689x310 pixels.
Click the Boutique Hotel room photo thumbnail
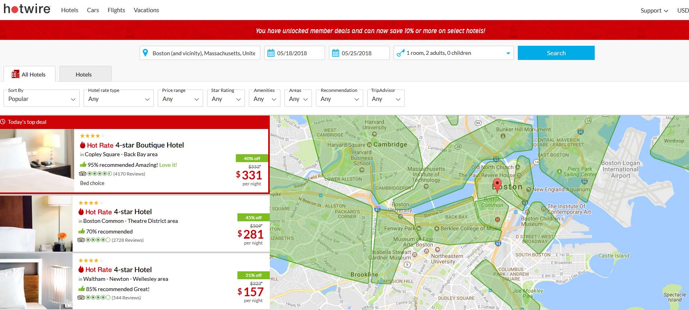(x=37, y=161)
